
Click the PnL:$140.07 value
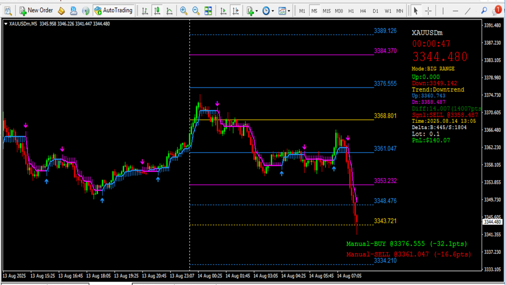(431, 141)
